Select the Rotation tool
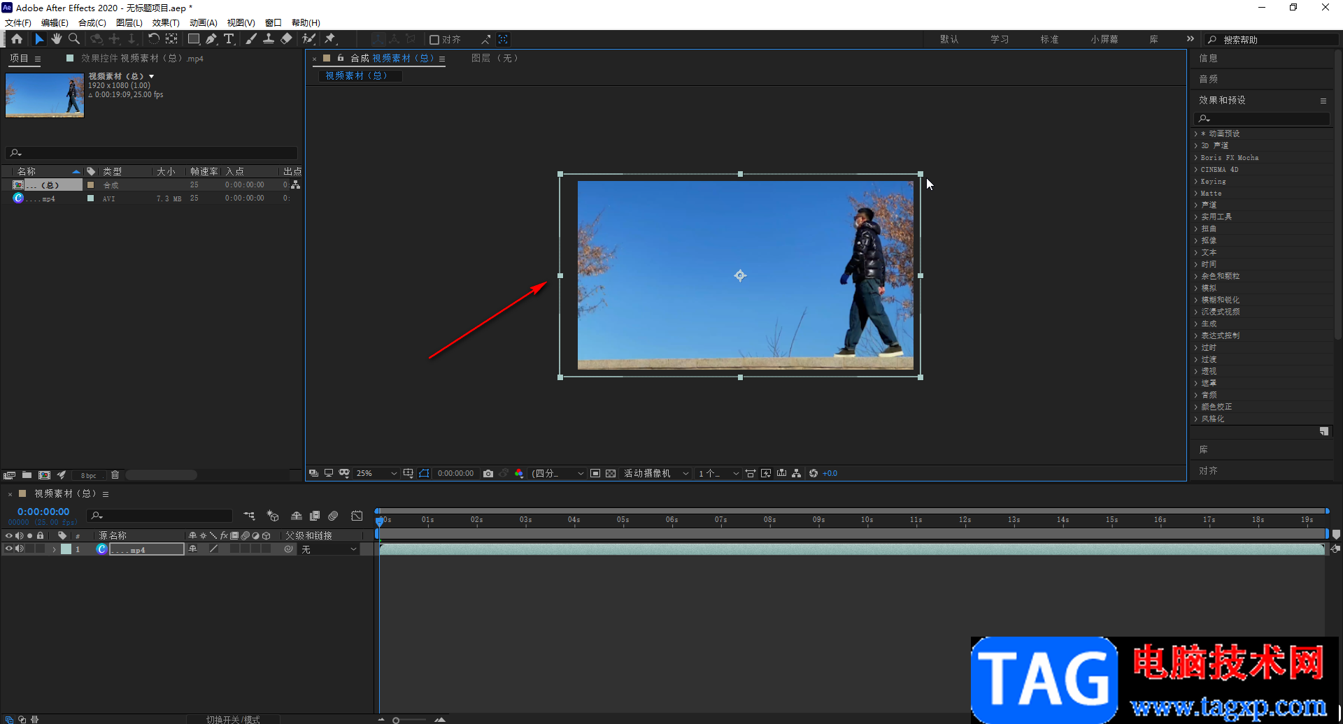Screen dimensions: 1343x724 (154, 39)
